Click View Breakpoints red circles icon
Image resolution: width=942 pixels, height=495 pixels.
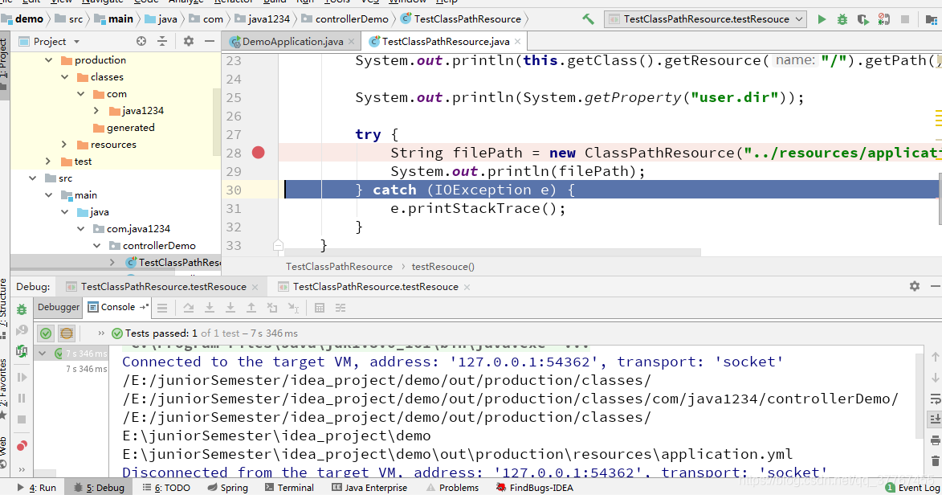point(22,446)
